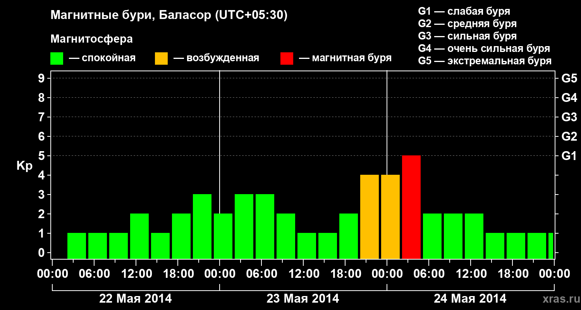Click the Kp value 5 axis label
Image resolution: width=581 pixels, height=310 pixels.
(x=42, y=156)
